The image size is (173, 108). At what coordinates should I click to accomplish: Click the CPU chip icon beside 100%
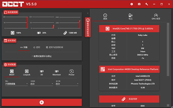click(12, 33)
